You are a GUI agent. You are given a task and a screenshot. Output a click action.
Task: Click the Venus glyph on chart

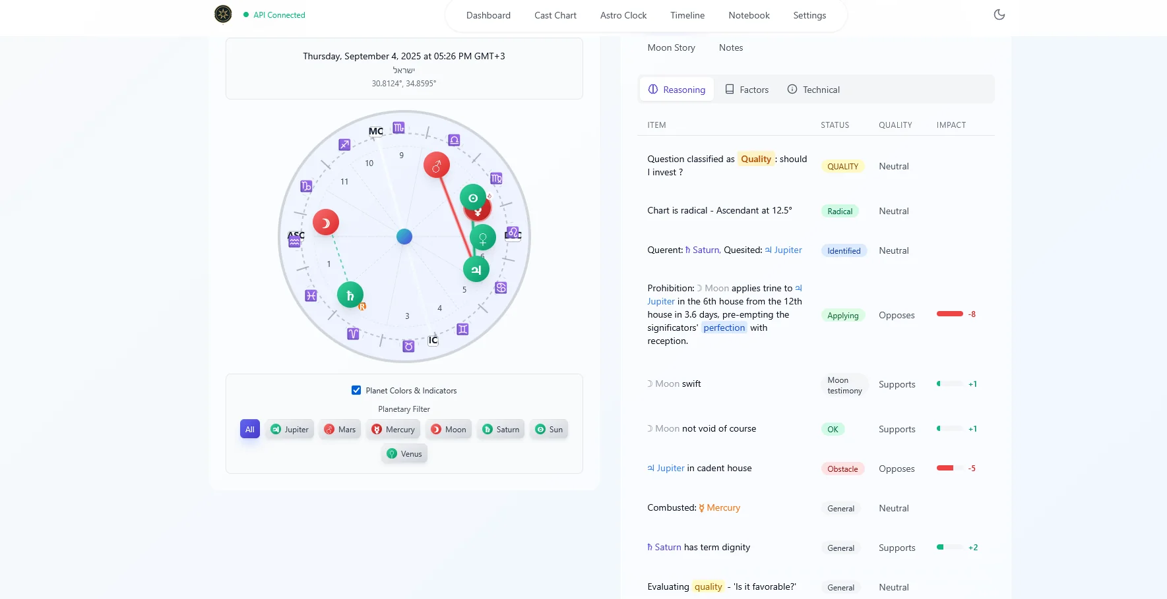click(x=482, y=238)
